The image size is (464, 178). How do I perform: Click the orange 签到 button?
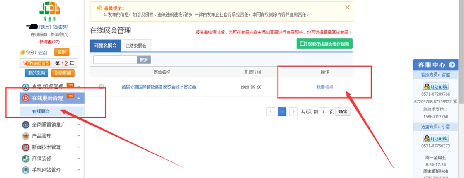(62, 52)
